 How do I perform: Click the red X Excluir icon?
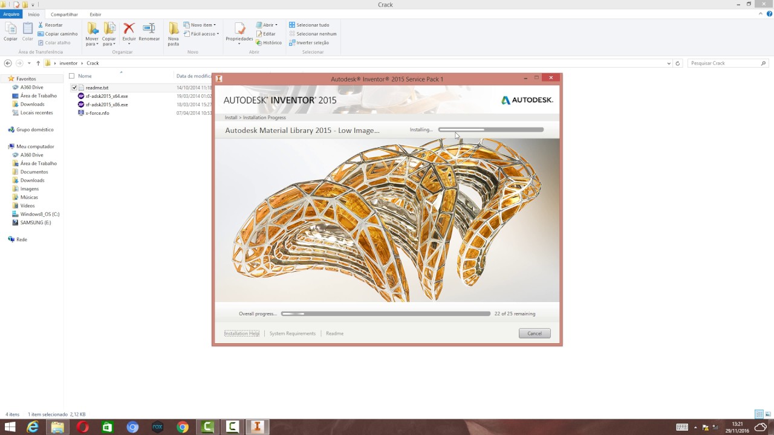(129, 28)
